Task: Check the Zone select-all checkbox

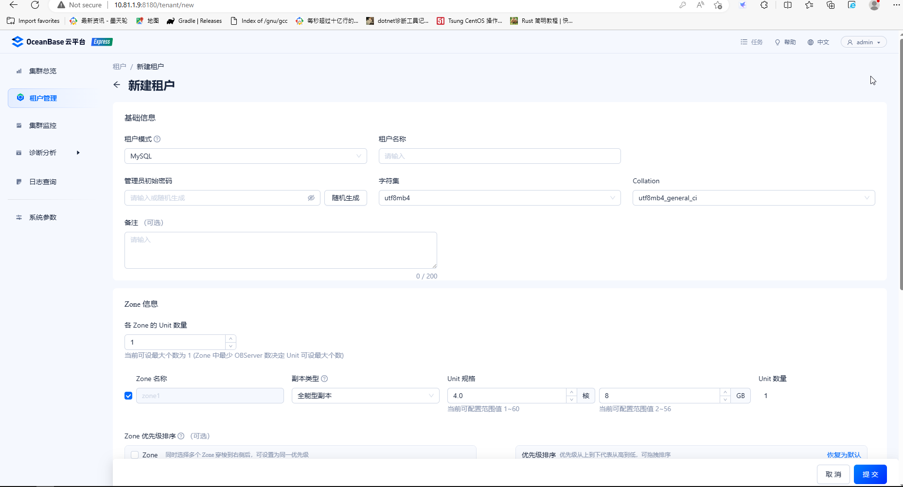Action: click(x=135, y=455)
